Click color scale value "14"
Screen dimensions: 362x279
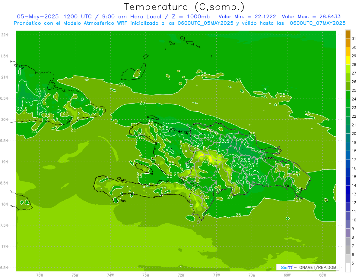coord(354,185)
